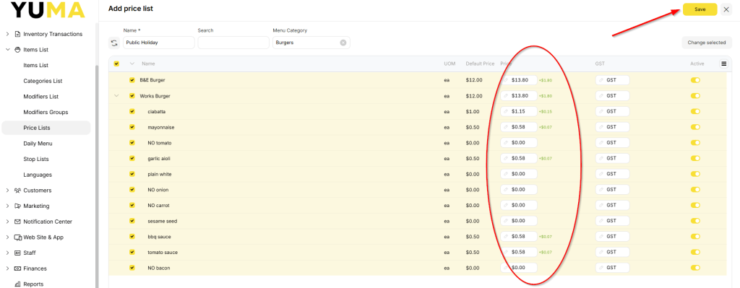Expand the Inventory Transactions section

[7, 34]
